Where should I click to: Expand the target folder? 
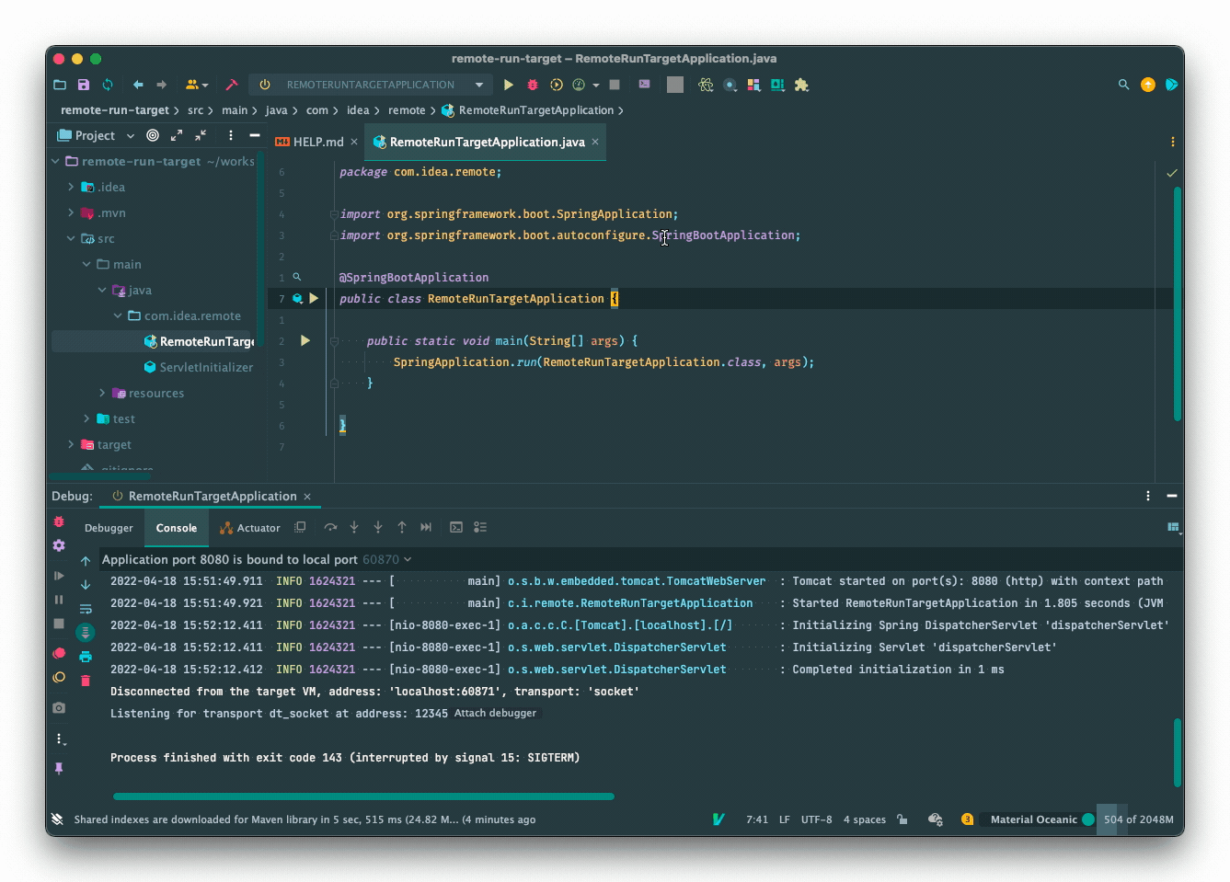71,444
